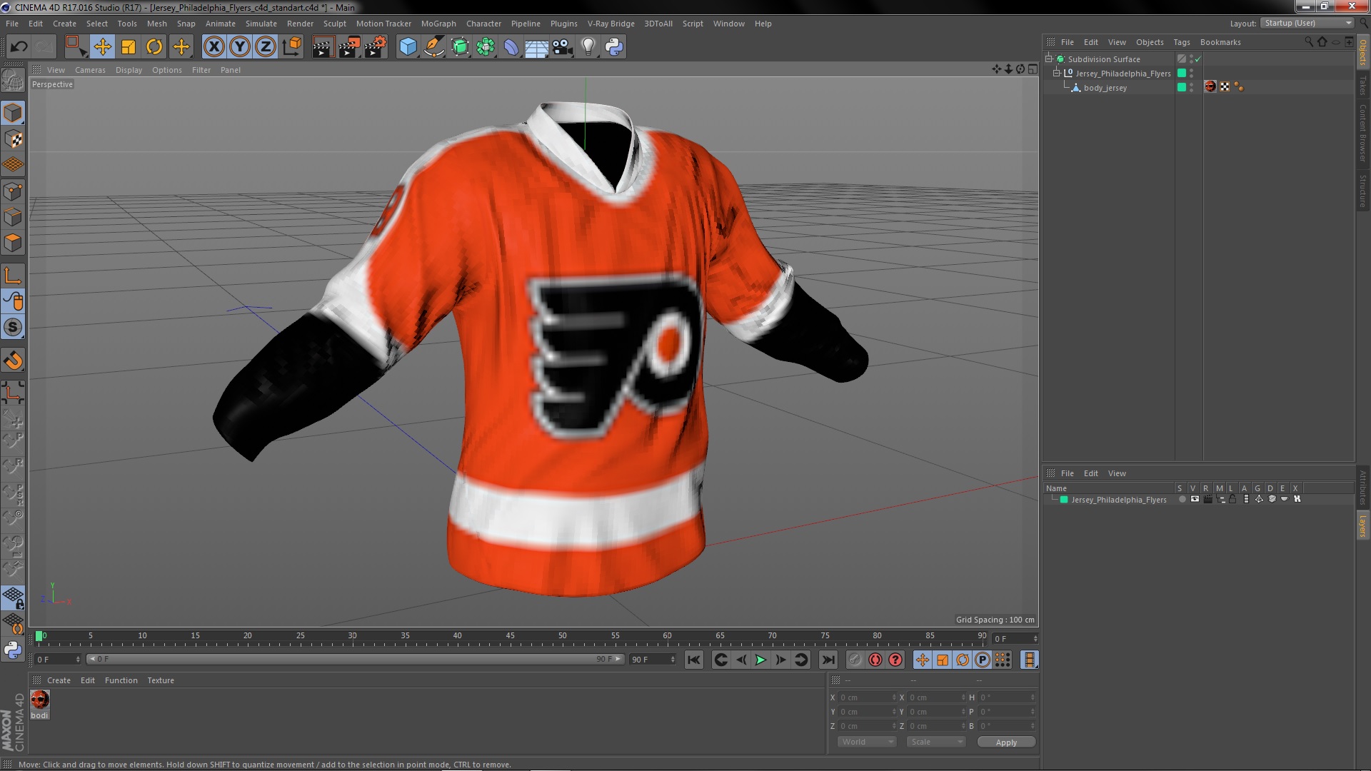Activate the Scale tool in top toolbar
Screen dimensions: 1371x771
pyautogui.click(x=129, y=47)
